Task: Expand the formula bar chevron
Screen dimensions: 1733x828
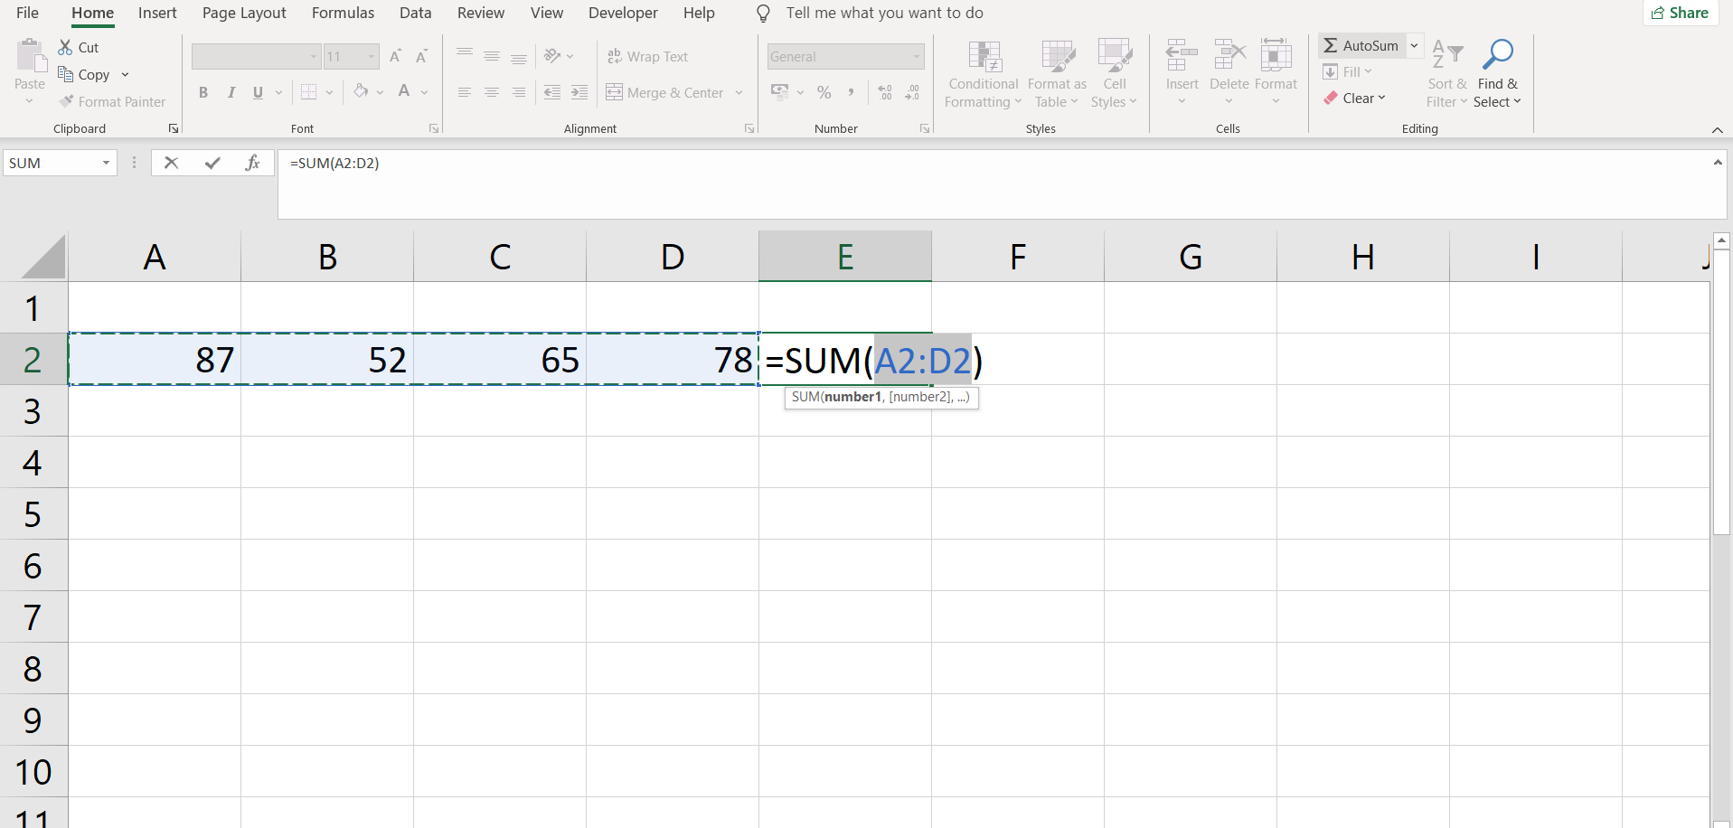Action: point(1718,163)
